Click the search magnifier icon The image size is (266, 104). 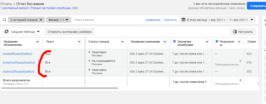pos(5,20)
